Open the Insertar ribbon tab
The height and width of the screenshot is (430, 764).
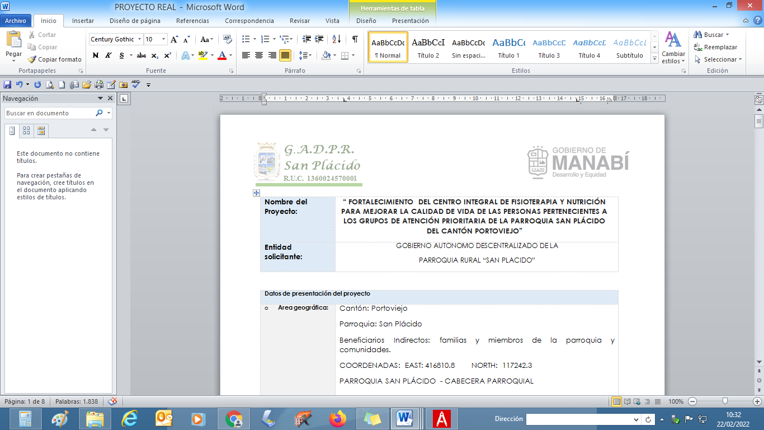tap(83, 21)
